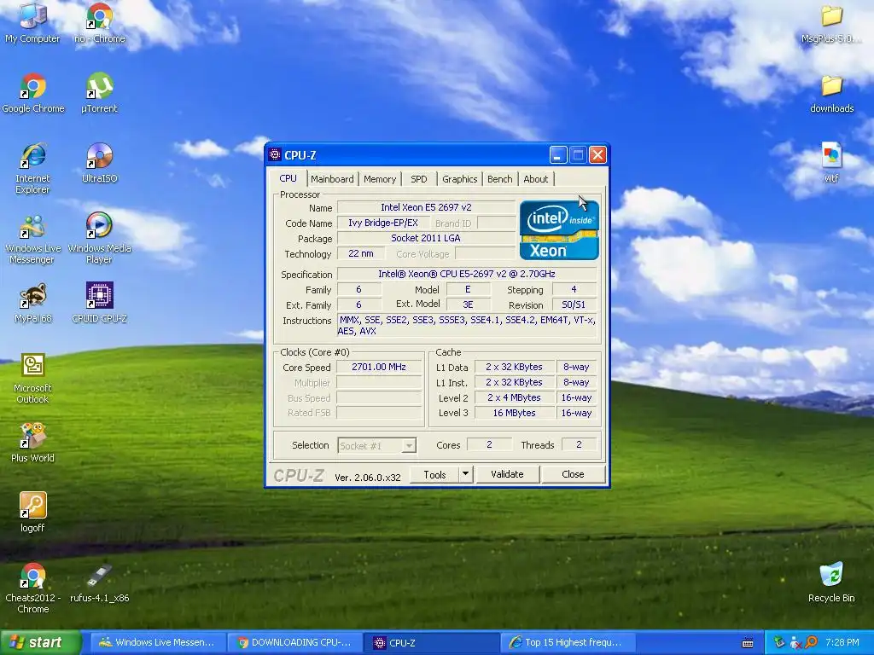874x655 pixels.
Task: Launch µTorrent desktop shortcut
Action: click(99, 92)
